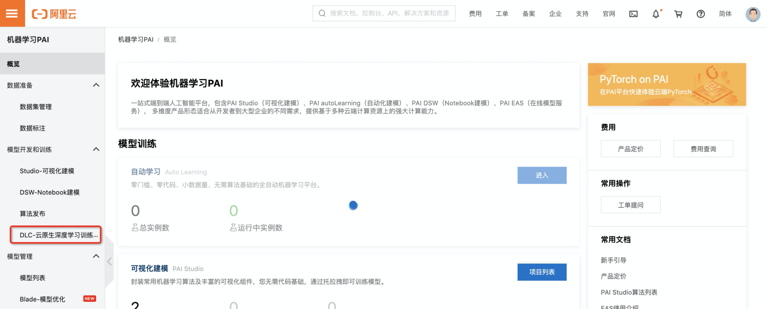The width and height of the screenshot is (767, 309).
Task: Click the 运行中实例数 label
Action: coord(260,227)
